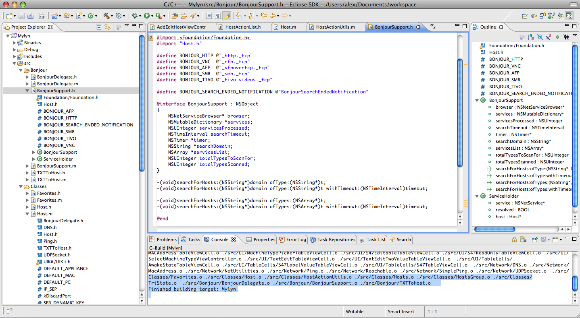
Task: Switch to the Tasks tab
Action: tap(190, 240)
